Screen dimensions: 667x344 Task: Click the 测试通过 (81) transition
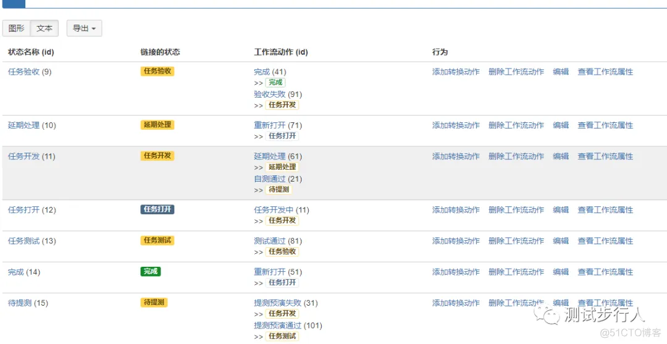coord(278,241)
